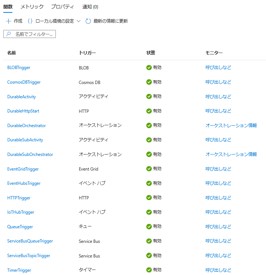Viewport: 266px width, 275px height.
Task: Click the green status icon for TimerTrigger
Action: 149,270
